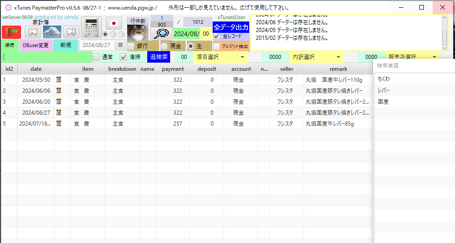Click the Japan flag button
Screen dimensions: 455x243
(x=114, y=23)
